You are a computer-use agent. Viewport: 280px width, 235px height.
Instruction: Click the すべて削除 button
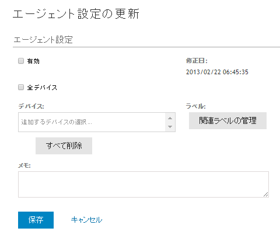coord(64,146)
